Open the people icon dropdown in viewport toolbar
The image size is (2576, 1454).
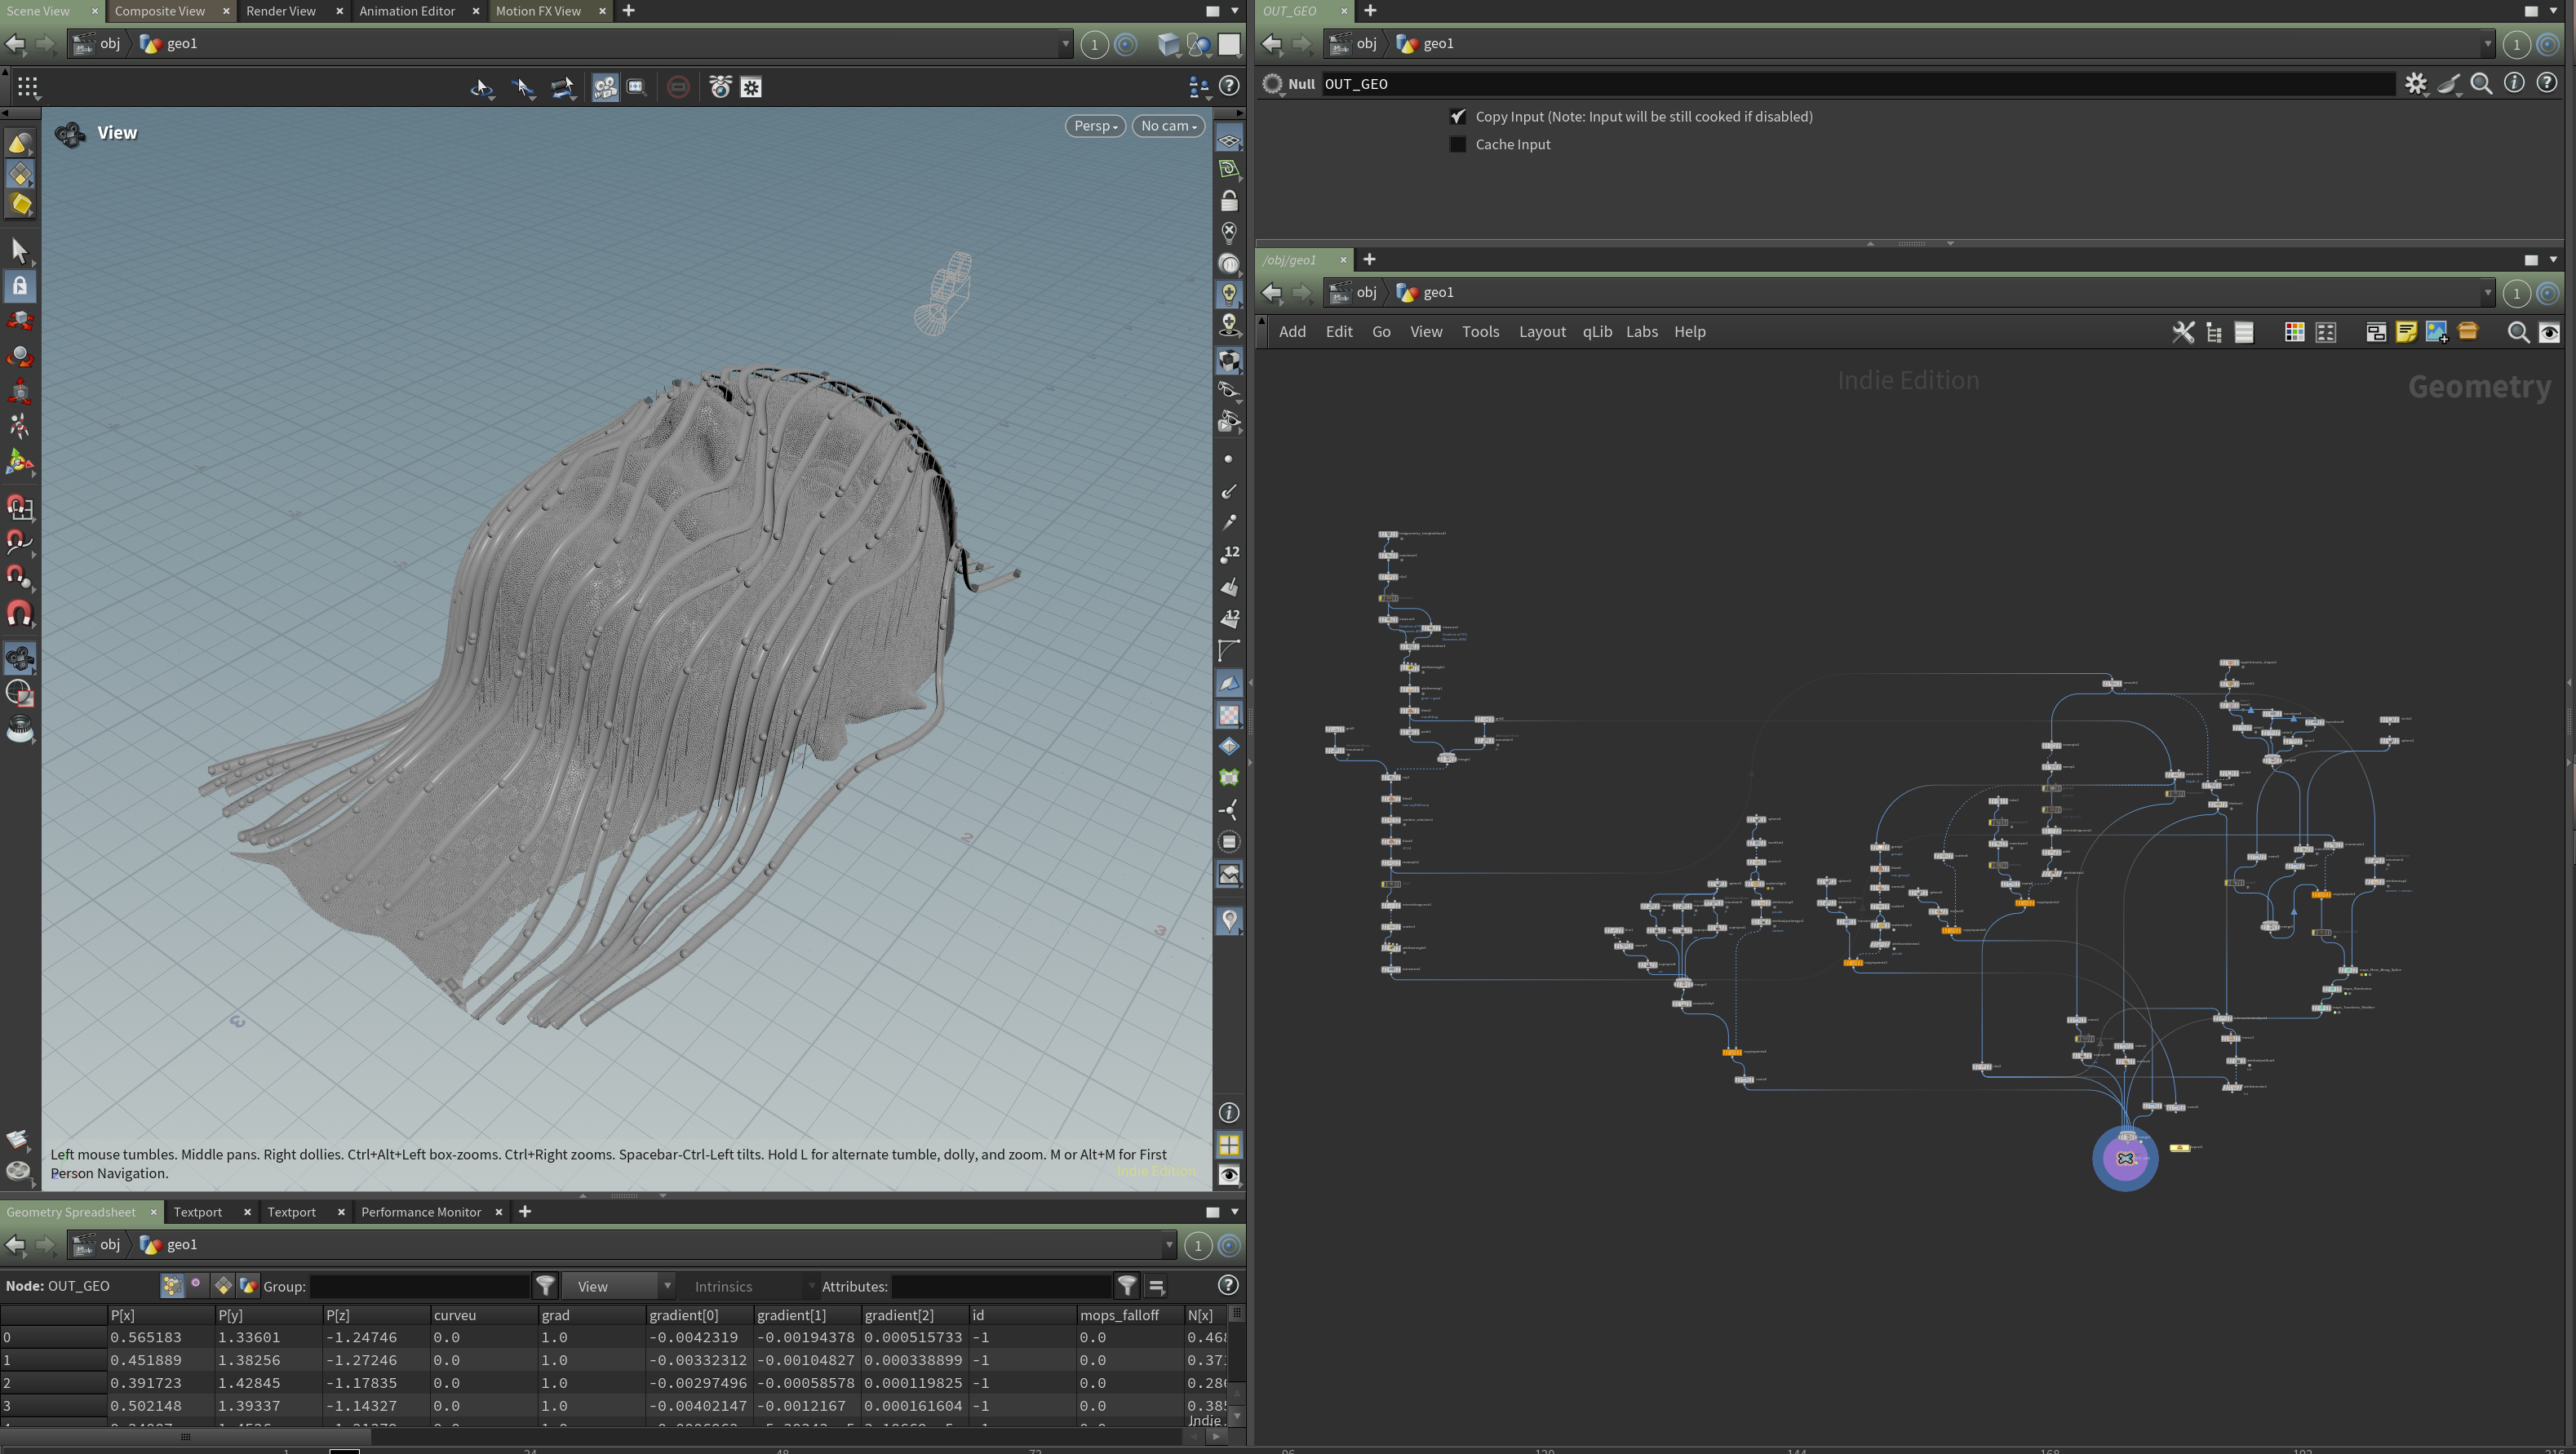[1199, 87]
